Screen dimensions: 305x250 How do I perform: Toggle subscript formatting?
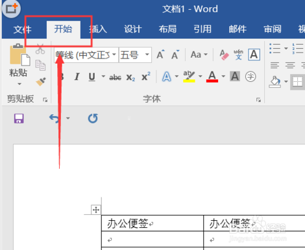130,77
